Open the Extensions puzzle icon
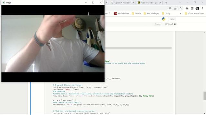Viewport: 206px width, 115px height. (x=187, y=8)
